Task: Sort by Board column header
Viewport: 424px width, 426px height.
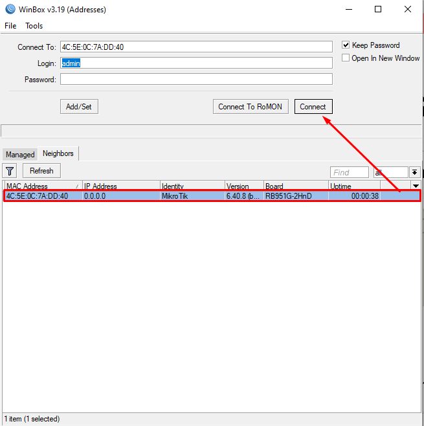Action: 296,186
